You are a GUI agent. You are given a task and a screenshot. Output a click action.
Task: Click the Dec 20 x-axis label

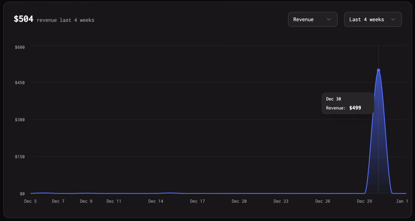pyautogui.click(x=239, y=201)
